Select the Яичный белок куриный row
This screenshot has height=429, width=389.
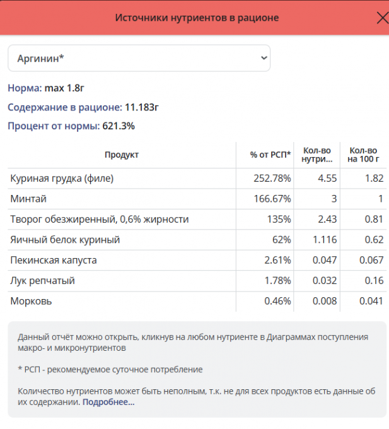(65, 240)
